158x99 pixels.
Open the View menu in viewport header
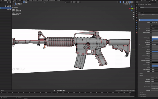click(29, 2)
